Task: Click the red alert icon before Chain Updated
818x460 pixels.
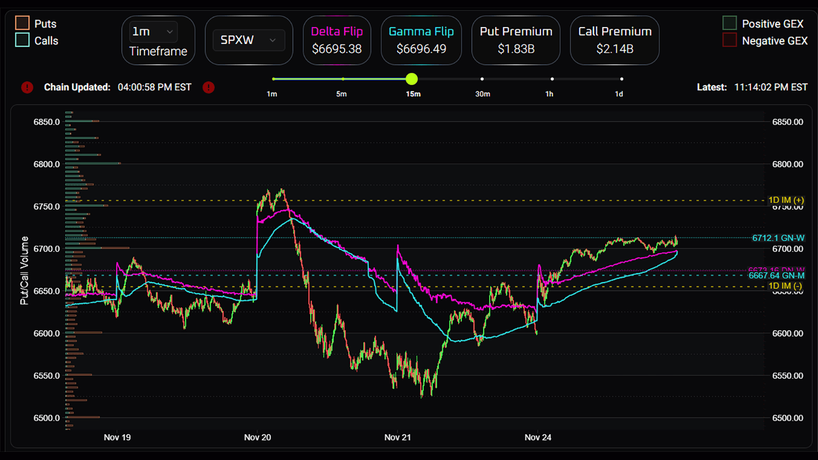Action: (27, 87)
